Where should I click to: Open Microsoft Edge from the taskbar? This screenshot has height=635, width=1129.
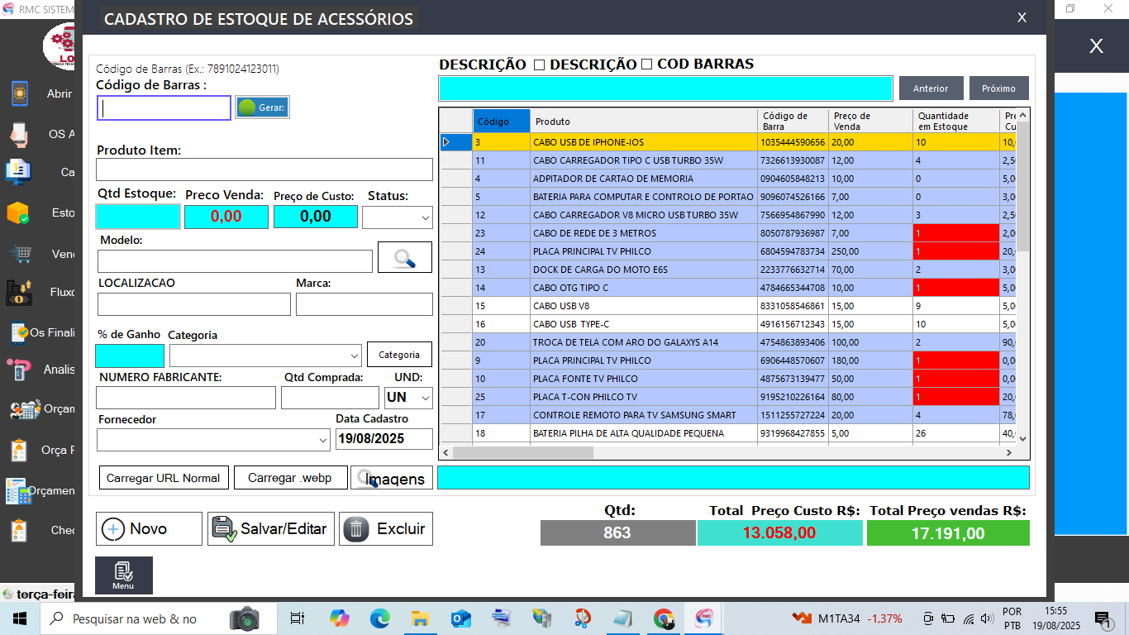pyautogui.click(x=379, y=618)
